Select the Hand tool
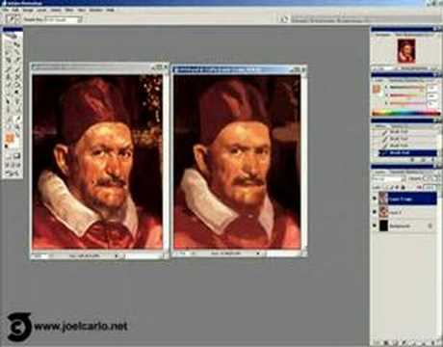The height and width of the screenshot is (347, 443). [x=9, y=126]
